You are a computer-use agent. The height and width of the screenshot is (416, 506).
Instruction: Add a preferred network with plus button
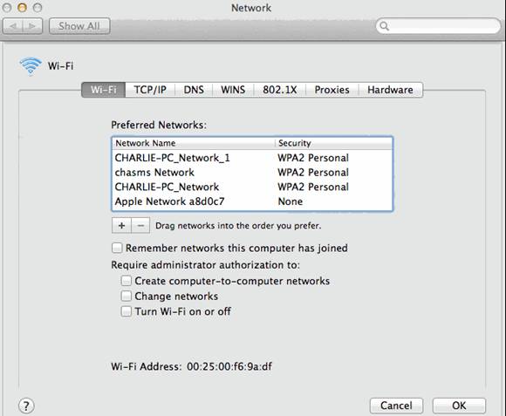point(121,225)
